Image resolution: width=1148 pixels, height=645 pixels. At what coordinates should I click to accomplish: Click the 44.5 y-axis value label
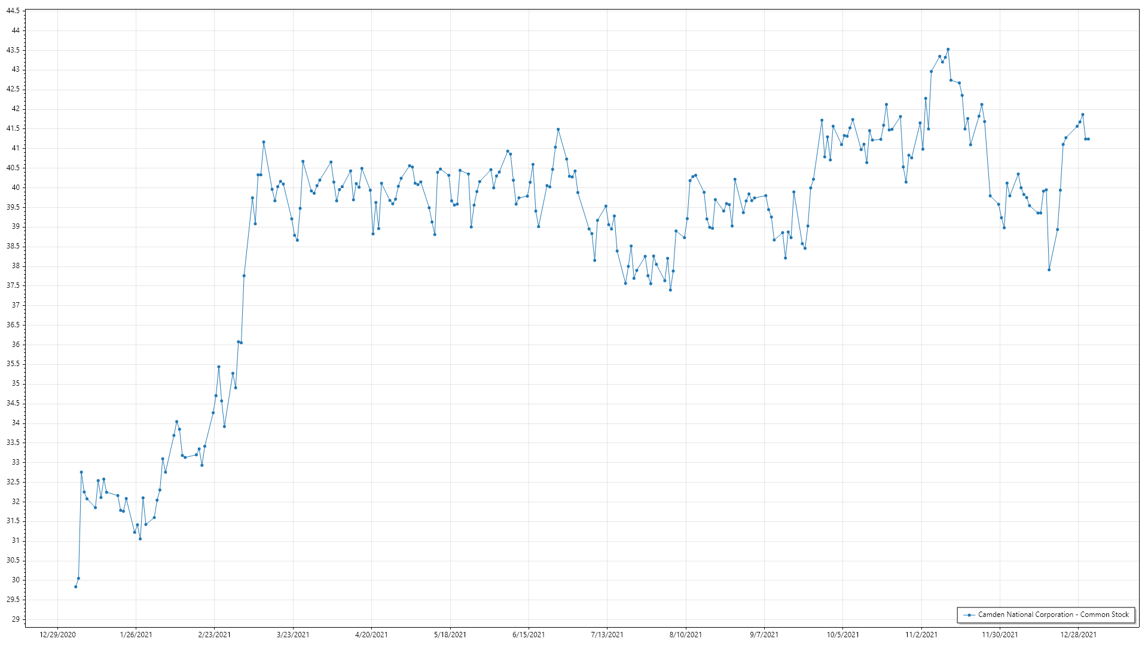[x=13, y=11]
